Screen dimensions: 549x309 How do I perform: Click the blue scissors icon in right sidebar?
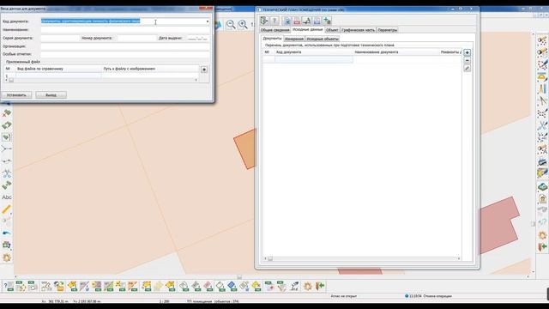pyautogui.click(x=542, y=125)
